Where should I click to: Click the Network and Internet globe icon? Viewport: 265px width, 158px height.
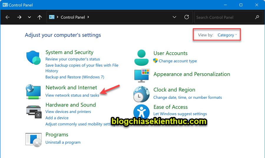(33, 92)
